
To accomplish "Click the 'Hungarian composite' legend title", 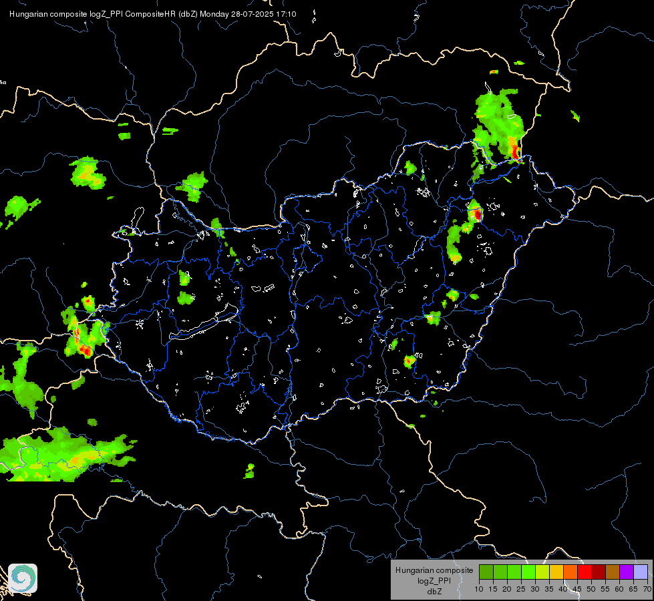I will pyautogui.click(x=434, y=570).
